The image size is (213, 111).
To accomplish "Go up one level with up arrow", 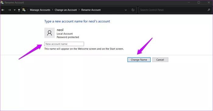I will pos(19,10).
